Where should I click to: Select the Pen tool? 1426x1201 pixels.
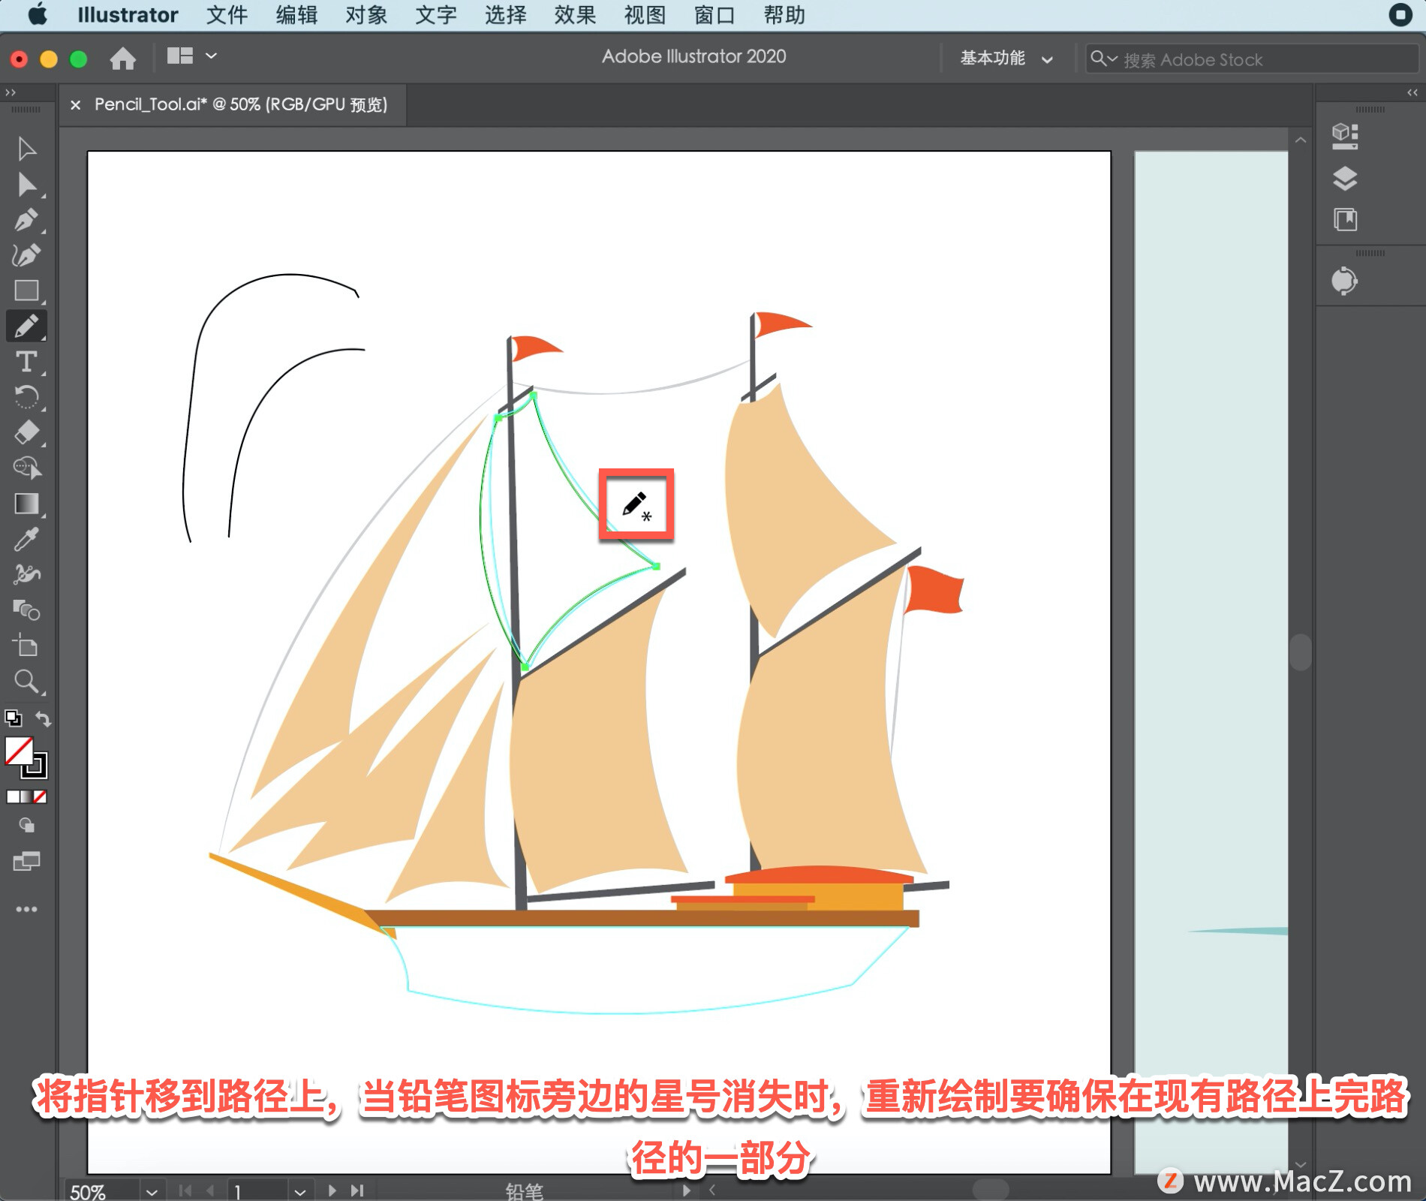point(26,220)
